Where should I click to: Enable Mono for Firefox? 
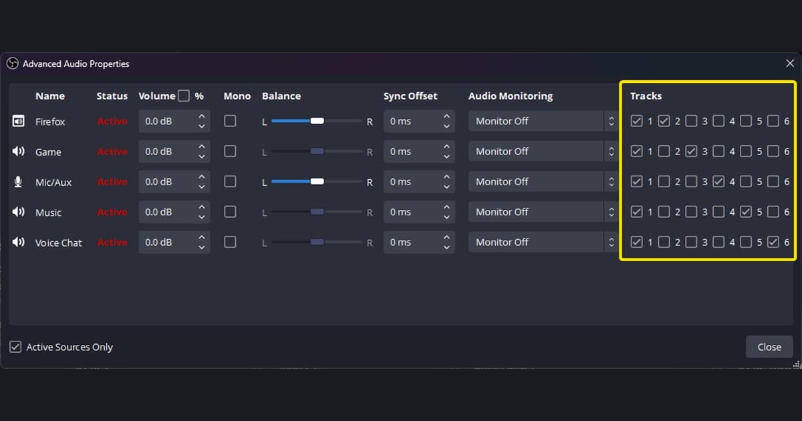click(230, 121)
